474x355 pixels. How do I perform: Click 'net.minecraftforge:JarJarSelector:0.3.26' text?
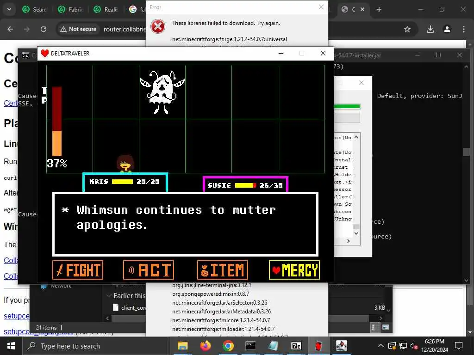click(220, 302)
